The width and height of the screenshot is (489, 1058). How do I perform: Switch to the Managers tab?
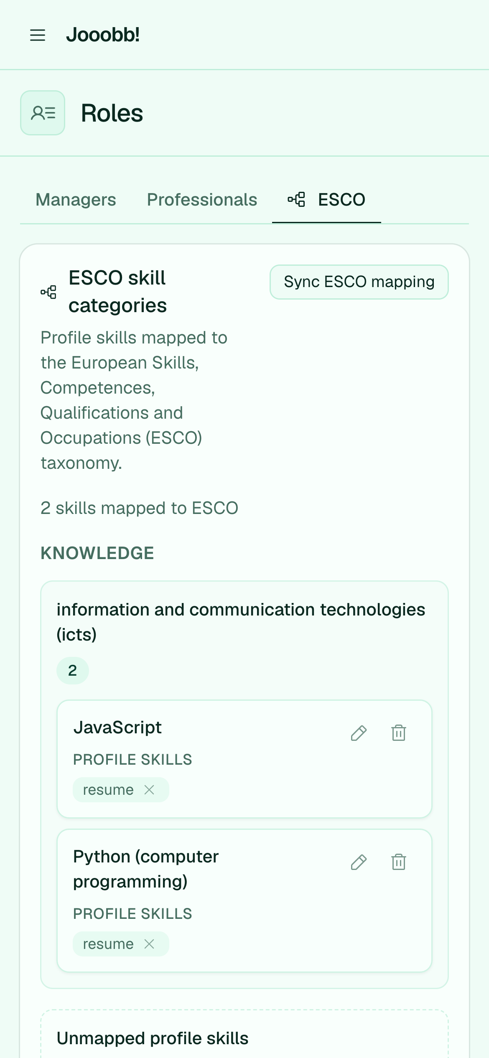(76, 200)
